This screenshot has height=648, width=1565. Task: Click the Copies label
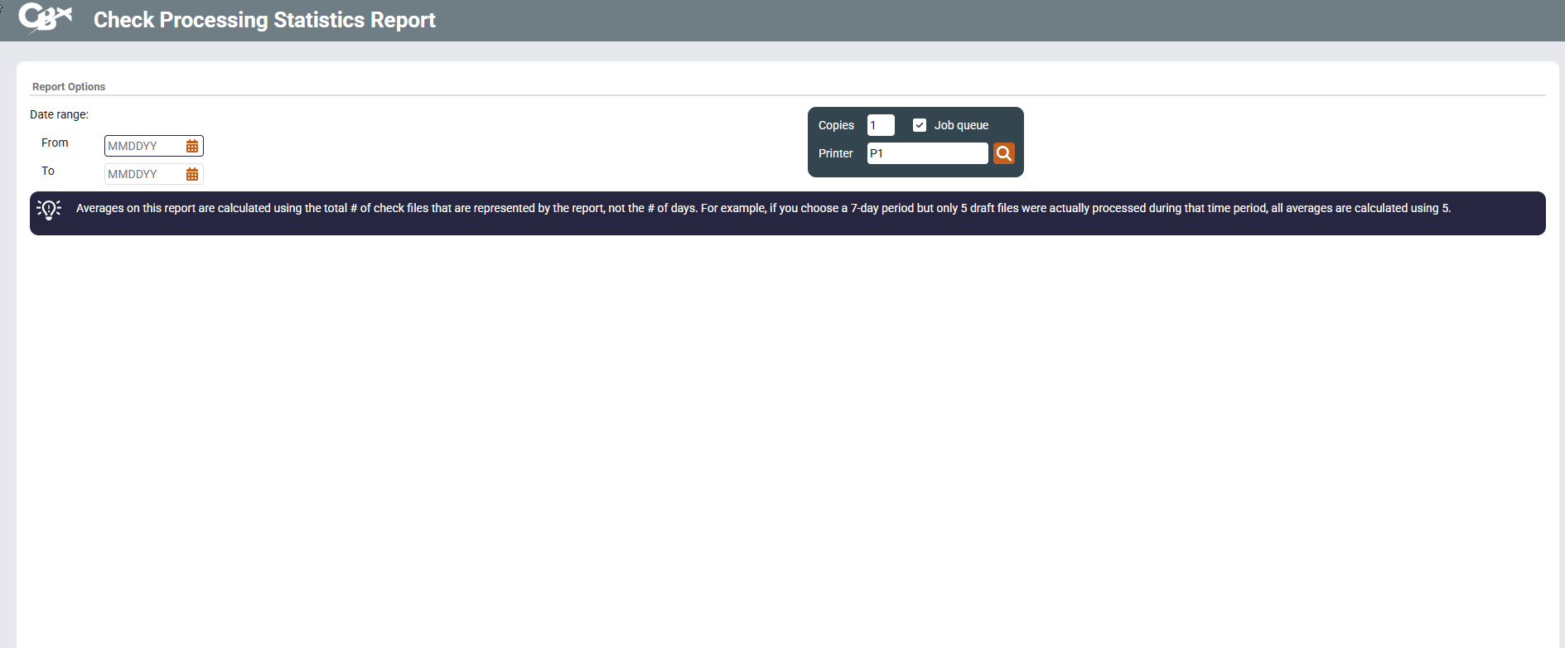point(836,125)
